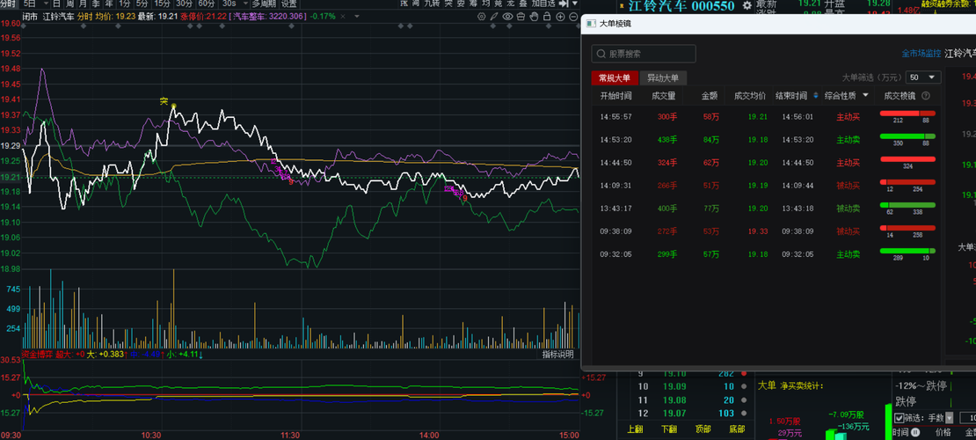Switch to the 异动大单 tab

663,77
